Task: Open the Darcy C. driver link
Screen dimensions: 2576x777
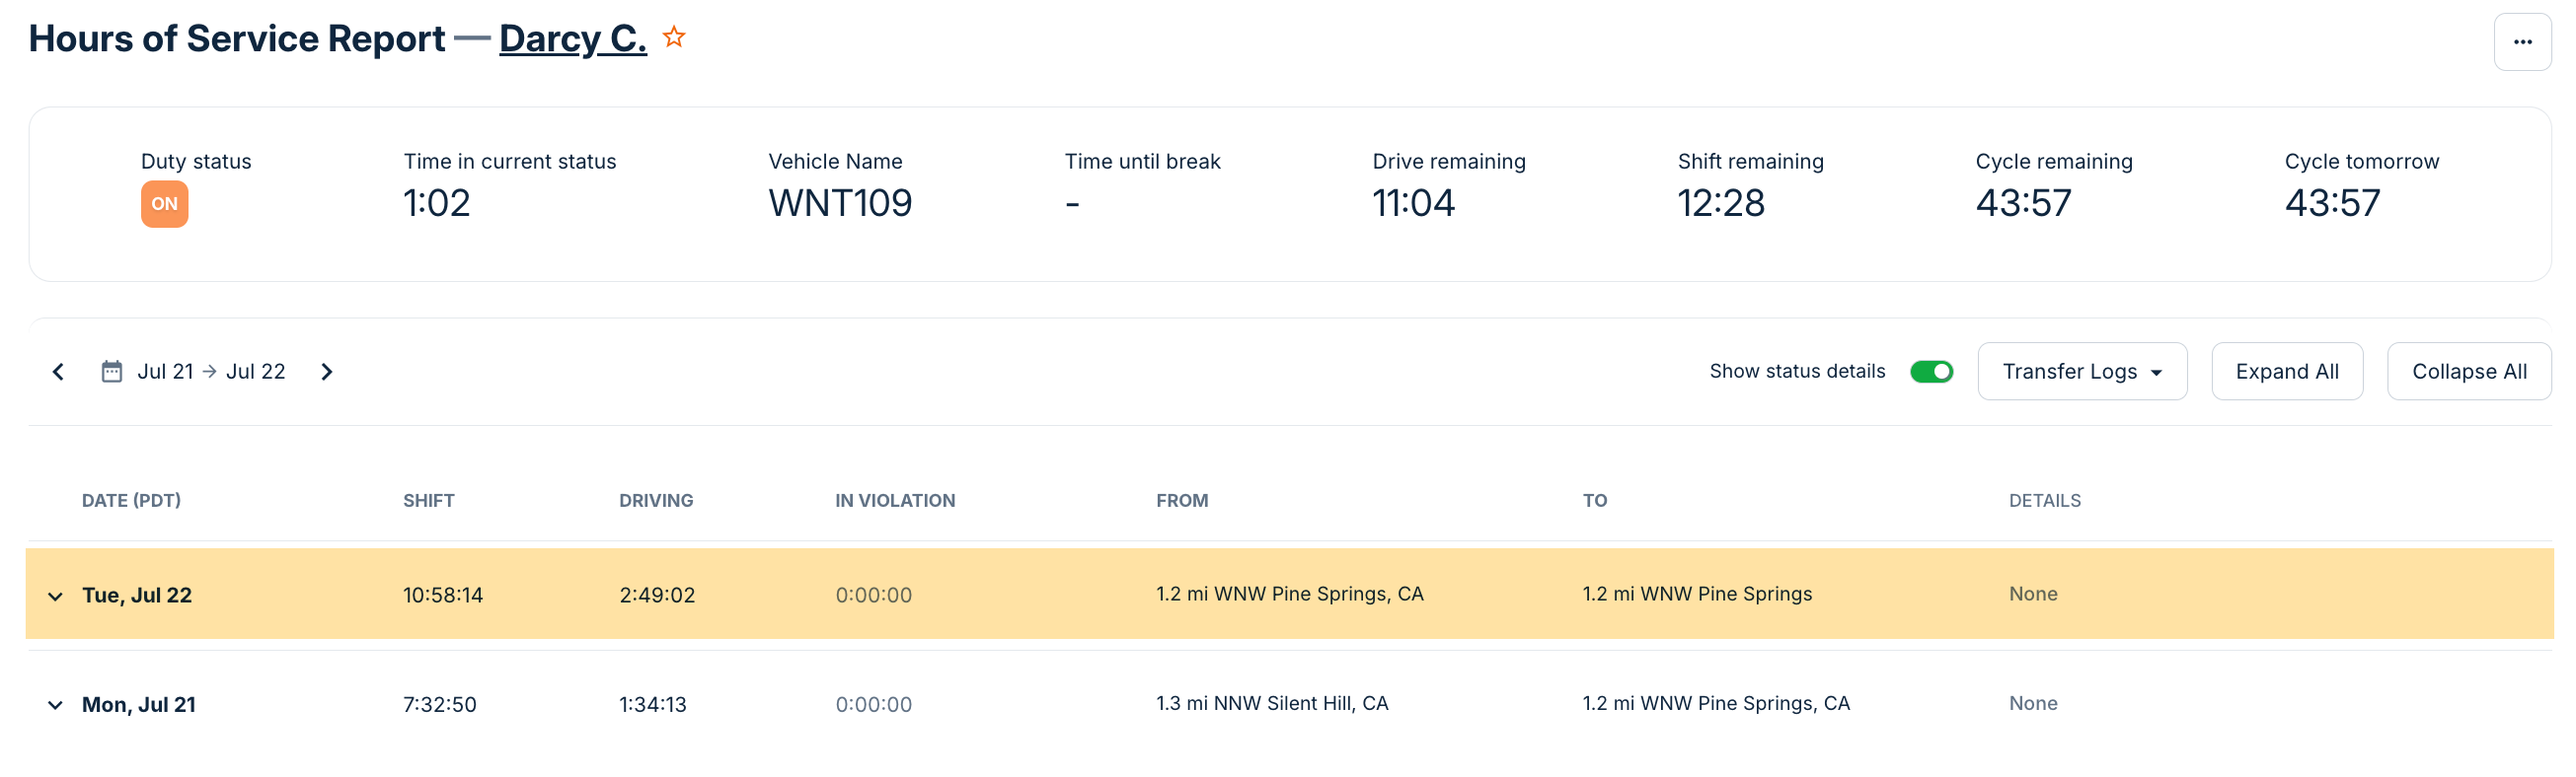Action: coord(572,37)
